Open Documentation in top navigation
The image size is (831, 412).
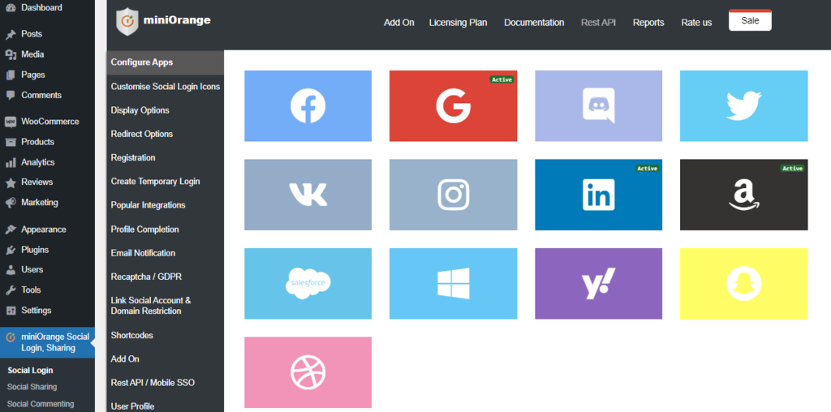point(534,23)
